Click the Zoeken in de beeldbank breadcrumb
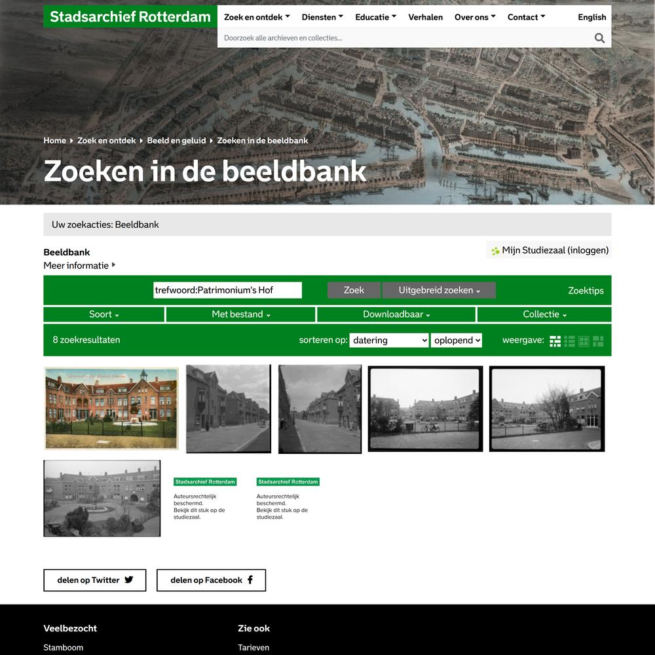Screen dimensions: 655x655 (x=263, y=141)
